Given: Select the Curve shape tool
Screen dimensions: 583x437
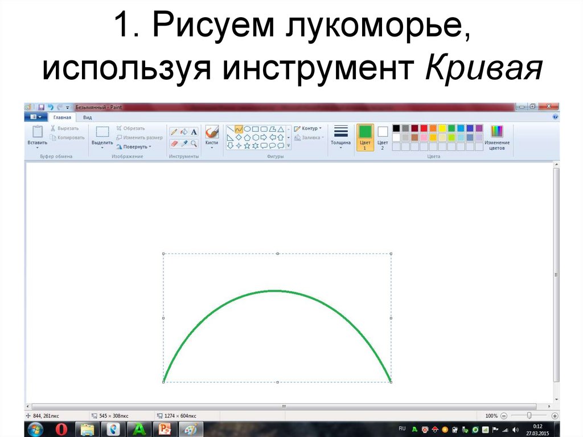Looking at the screenshot, I should (x=239, y=130).
